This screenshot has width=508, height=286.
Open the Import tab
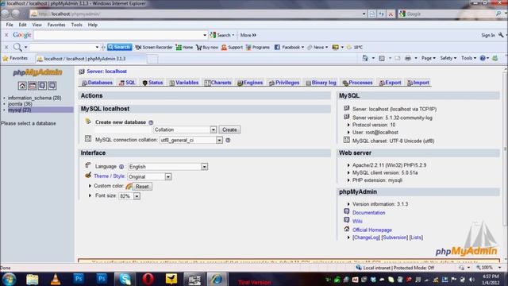418,83
